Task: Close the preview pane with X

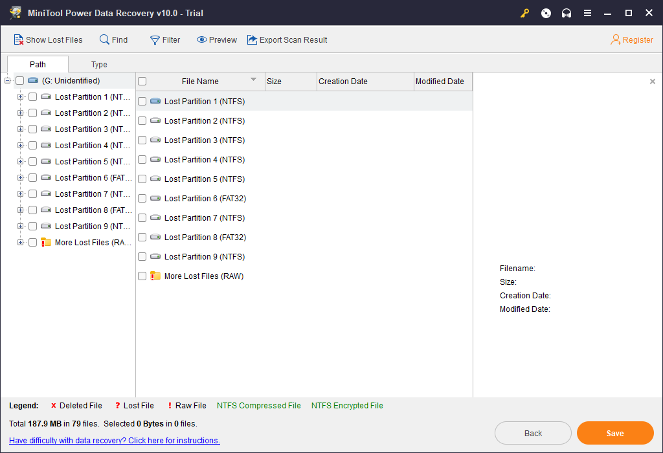Action: (x=652, y=82)
